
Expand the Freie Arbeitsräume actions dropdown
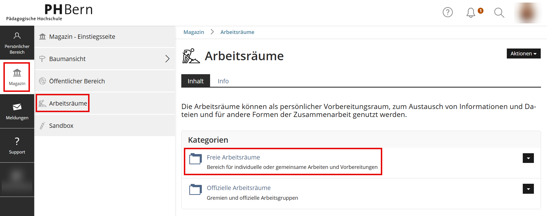click(528, 158)
